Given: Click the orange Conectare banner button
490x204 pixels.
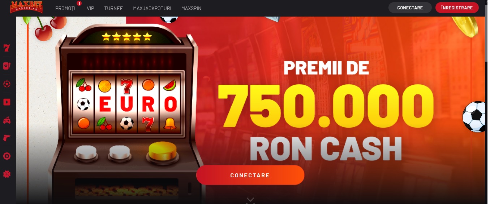Looking at the screenshot, I should (250, 175).
